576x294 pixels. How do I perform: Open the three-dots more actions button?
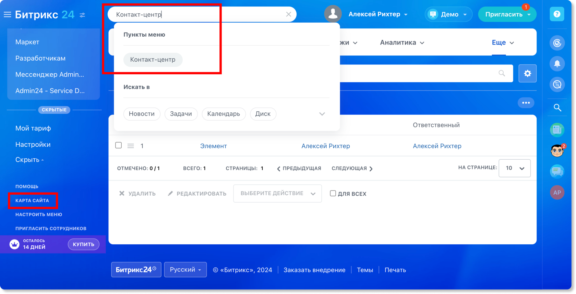[526, 103]
